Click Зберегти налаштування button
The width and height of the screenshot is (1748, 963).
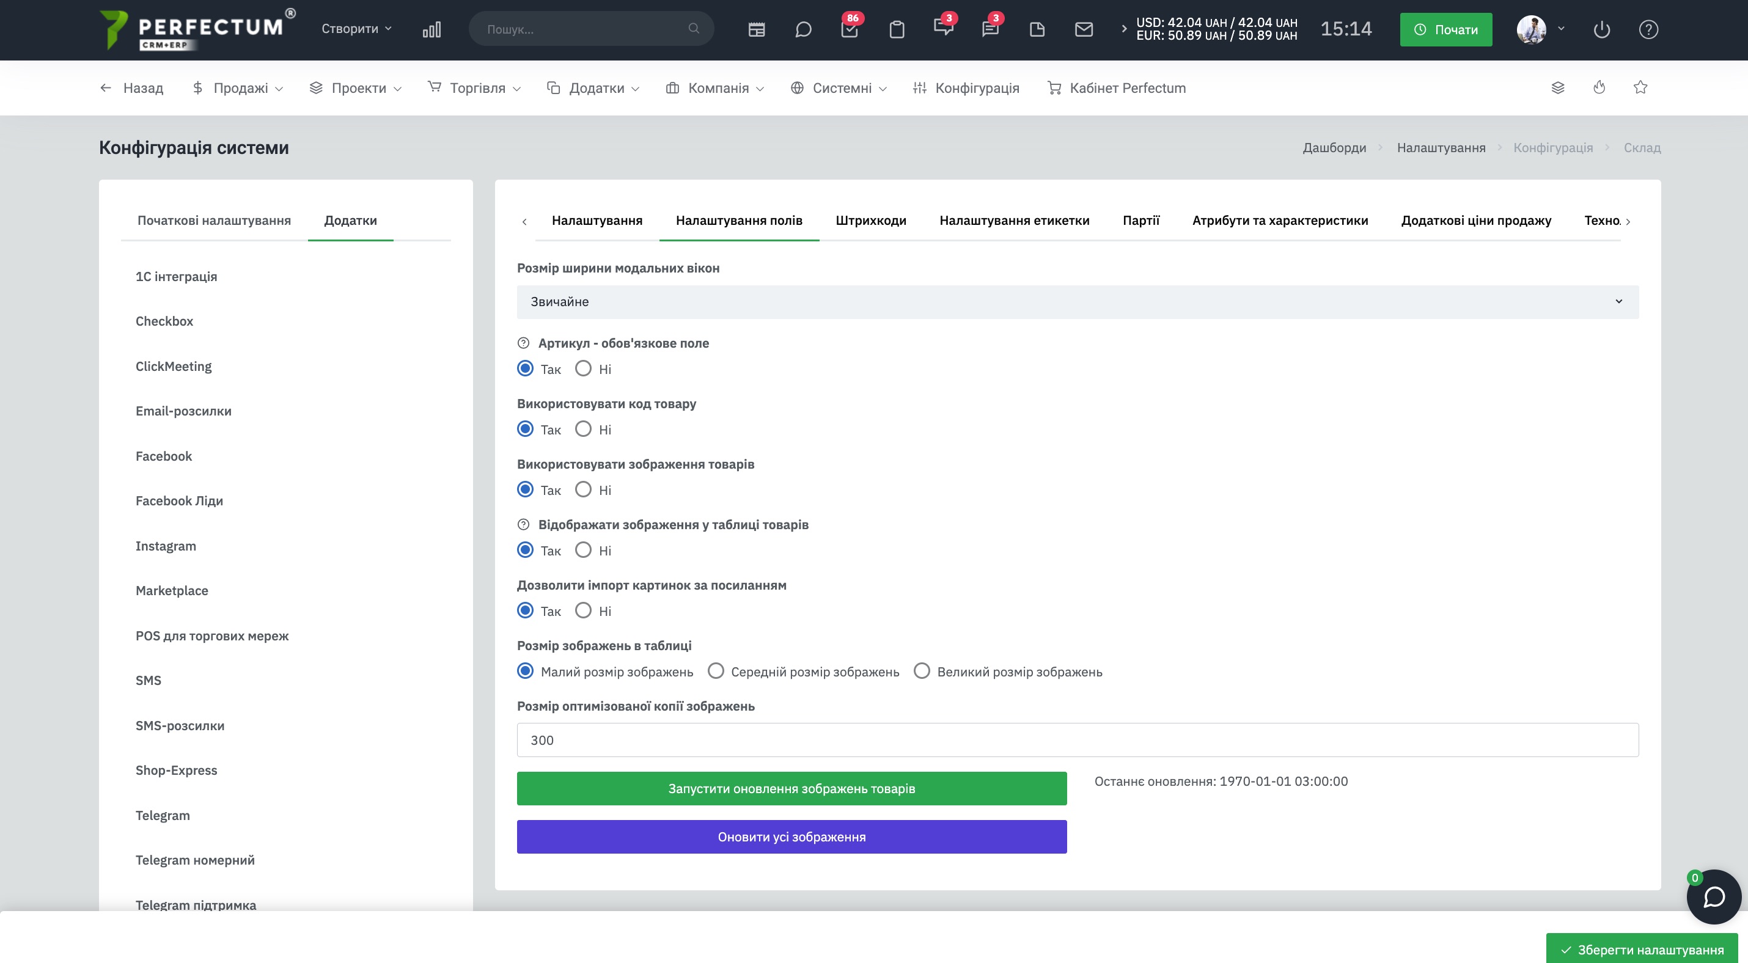(1642, 949)
